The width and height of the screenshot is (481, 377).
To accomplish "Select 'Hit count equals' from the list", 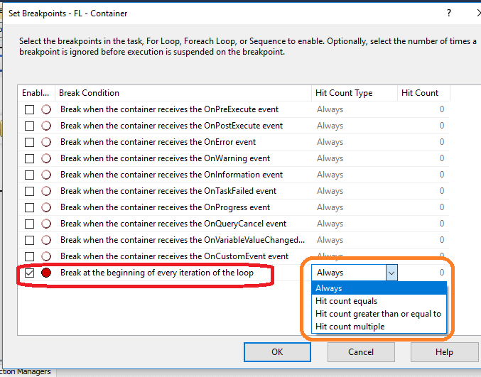I will point(346,301).
